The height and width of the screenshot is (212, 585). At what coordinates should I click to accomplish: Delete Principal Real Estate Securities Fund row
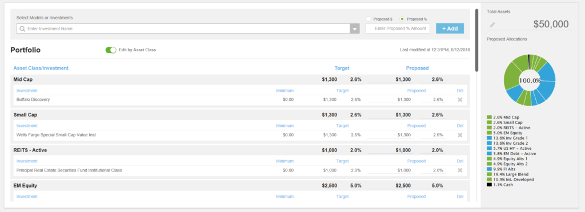click(460, 170)
